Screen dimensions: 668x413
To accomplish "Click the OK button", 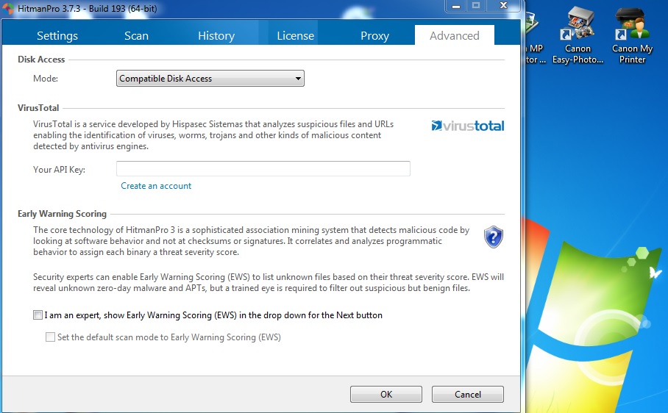I will tap(386, 395).
